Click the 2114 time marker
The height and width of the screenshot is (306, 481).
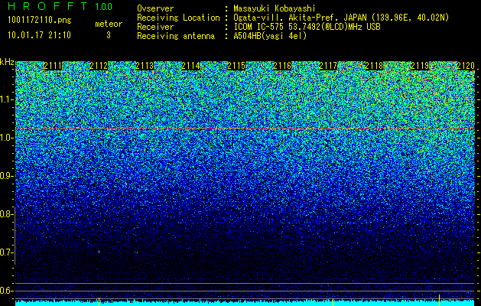pos(190,66)
